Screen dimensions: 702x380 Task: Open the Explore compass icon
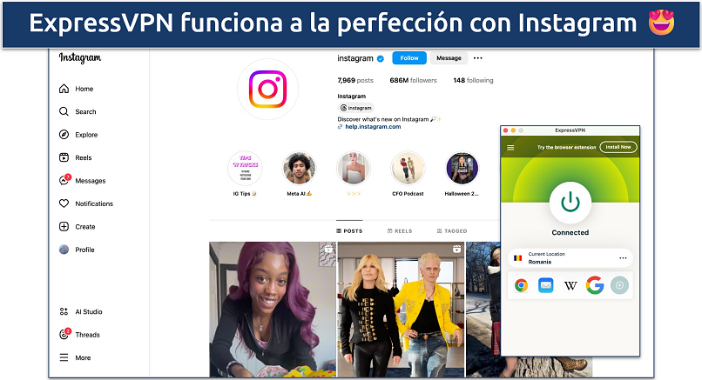tap(64, 135)
